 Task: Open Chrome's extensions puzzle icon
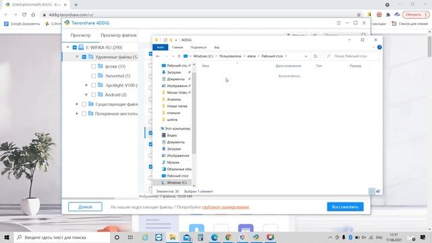click(388, 15)
